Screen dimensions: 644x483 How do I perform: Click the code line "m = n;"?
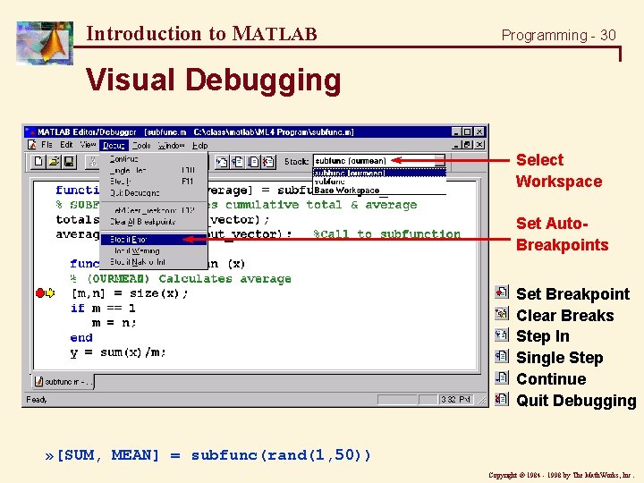114,323
